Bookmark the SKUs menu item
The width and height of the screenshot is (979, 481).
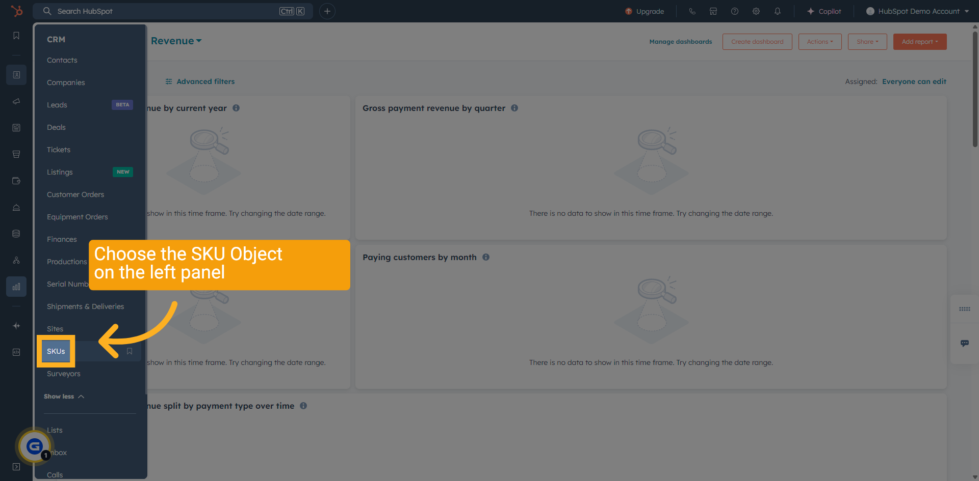coord(130,351)
